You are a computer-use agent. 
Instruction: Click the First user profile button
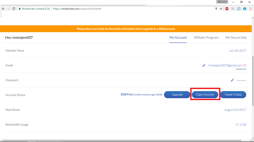(222, 2)
